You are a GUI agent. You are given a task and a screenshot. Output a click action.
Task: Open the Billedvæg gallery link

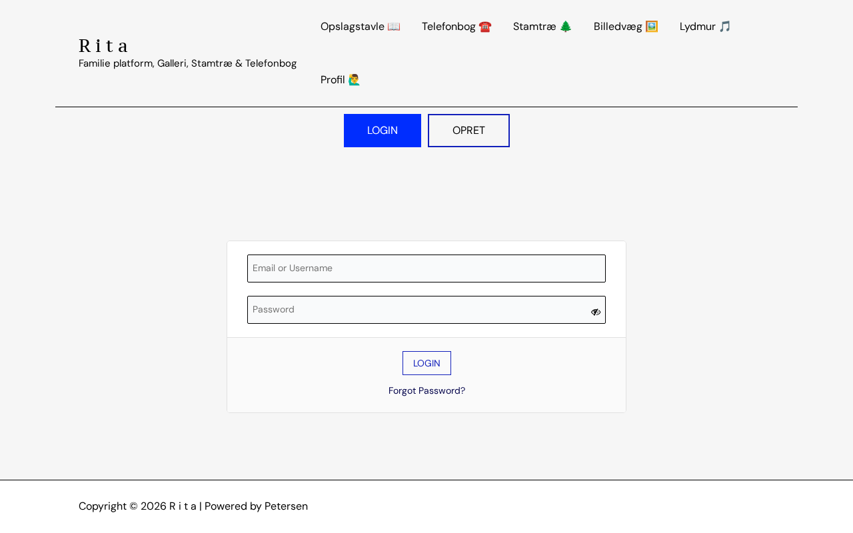coord(626,27)
